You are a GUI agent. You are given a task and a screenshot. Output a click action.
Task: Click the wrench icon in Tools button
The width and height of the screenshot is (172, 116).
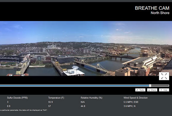pyautogui.click(x=137, y=90)
